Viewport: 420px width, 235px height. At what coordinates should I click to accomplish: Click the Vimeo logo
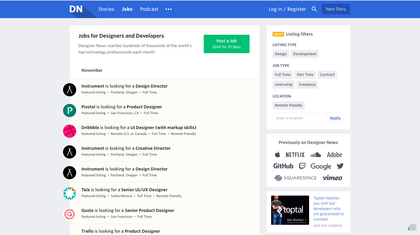(x=332, y=177)
